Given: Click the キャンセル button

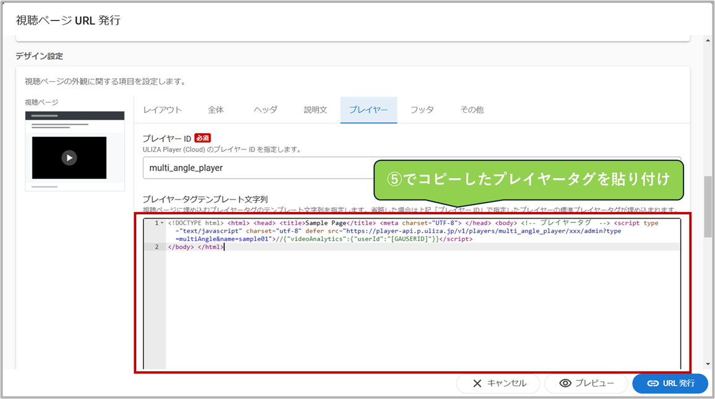Looking at the screenshot, I should click(498, 384).
